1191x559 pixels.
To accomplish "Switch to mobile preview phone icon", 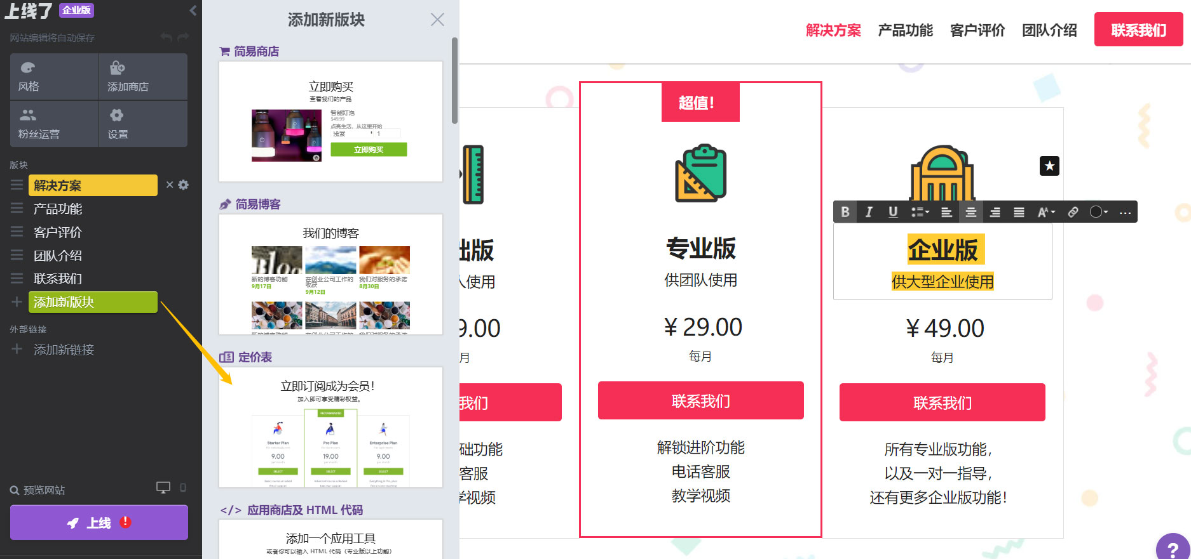I will [183, 488].
